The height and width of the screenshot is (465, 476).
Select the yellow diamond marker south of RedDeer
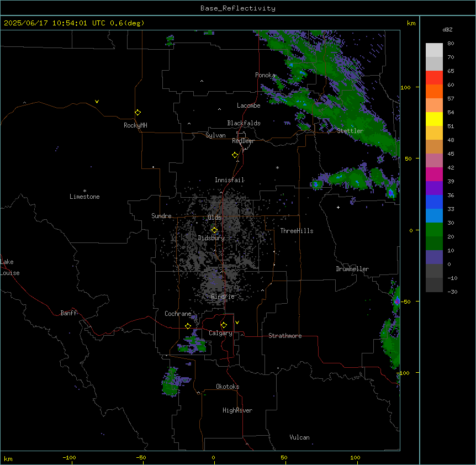235,155
